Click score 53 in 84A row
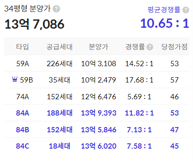The image size is (193, 161). coord(174,113)
